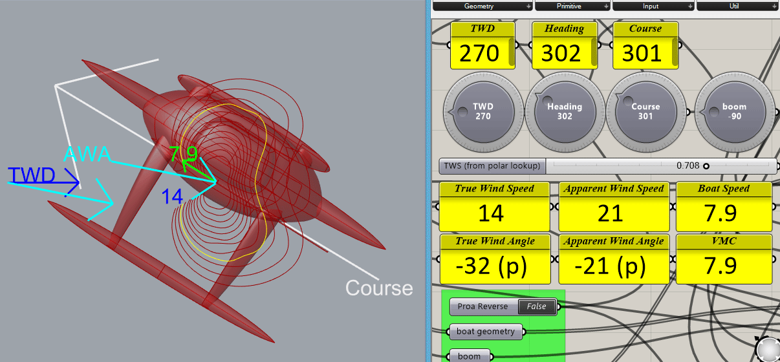
Task: Select the Apparent Wind Angle panel
Action: pyautogui.click(x=613, y=259)
